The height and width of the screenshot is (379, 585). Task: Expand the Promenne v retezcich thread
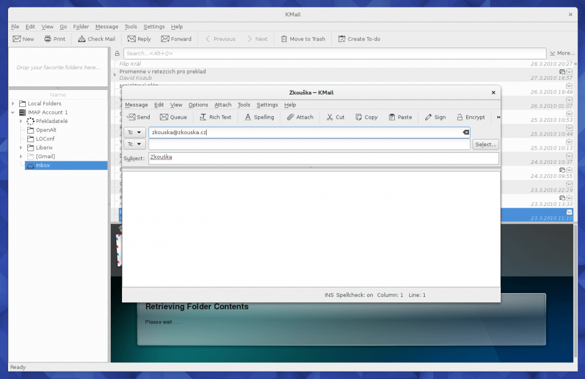115,75
